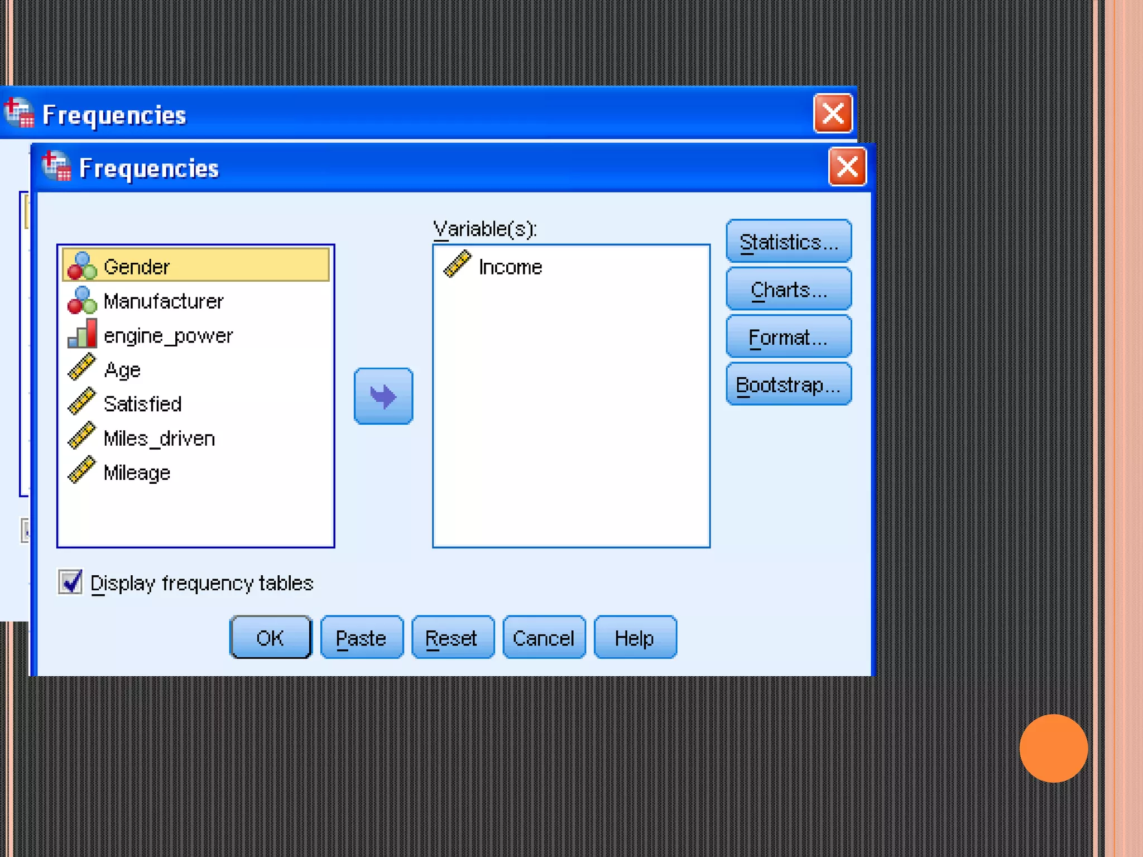Click the engine_power ordinal bar icon
The image size is (1143, 857).
tap(82, 334)
